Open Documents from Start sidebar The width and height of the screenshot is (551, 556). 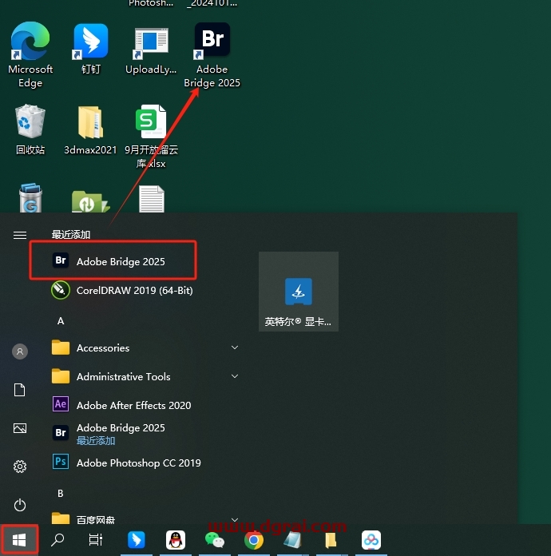(20, 390)
